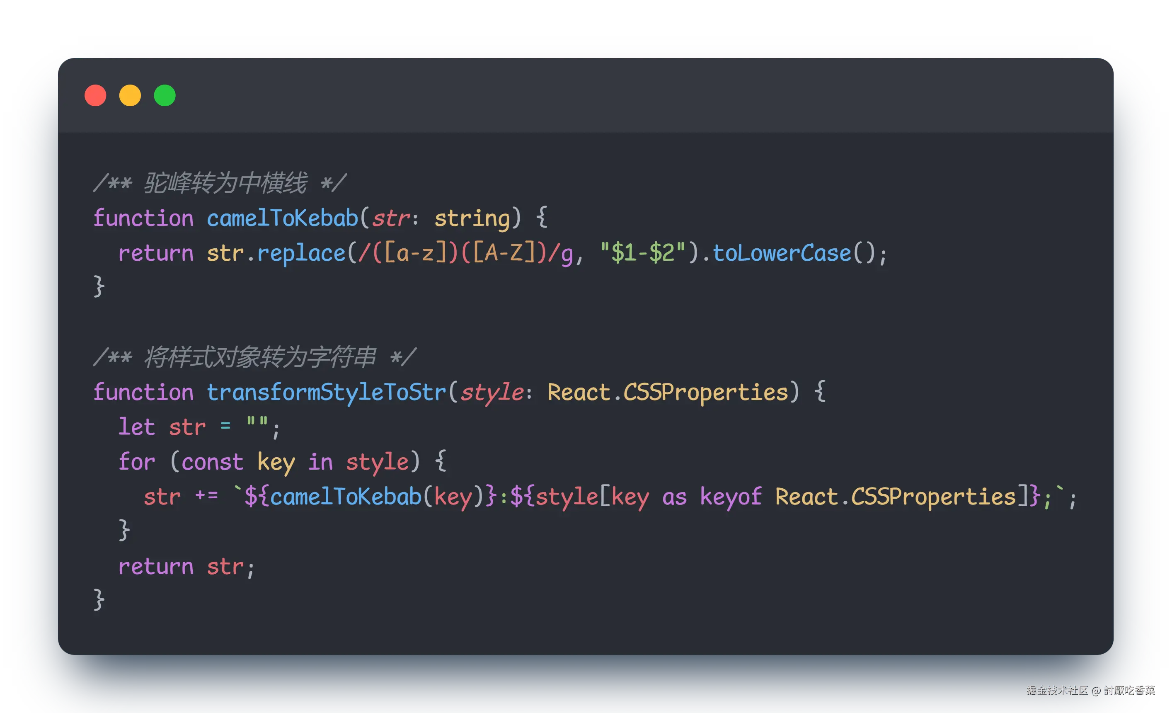
Task: Click the 'let' keyword
Action: (x=136, y=427)
